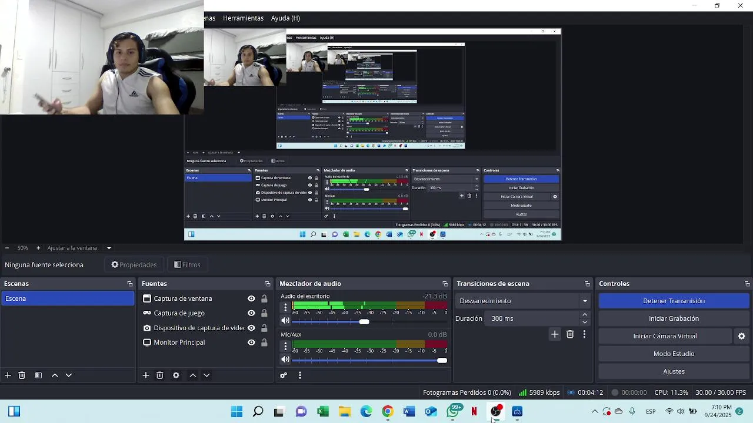Move source down in Fuentes toolbar
753x423 pixels.
pyautogui.click(x=206, y=375)
